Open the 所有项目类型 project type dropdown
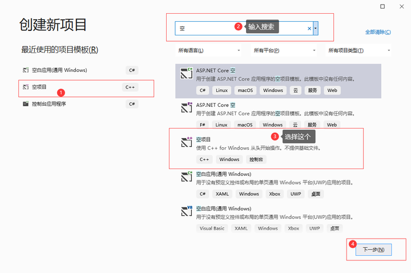411x273 pixels. pos(358,50)
